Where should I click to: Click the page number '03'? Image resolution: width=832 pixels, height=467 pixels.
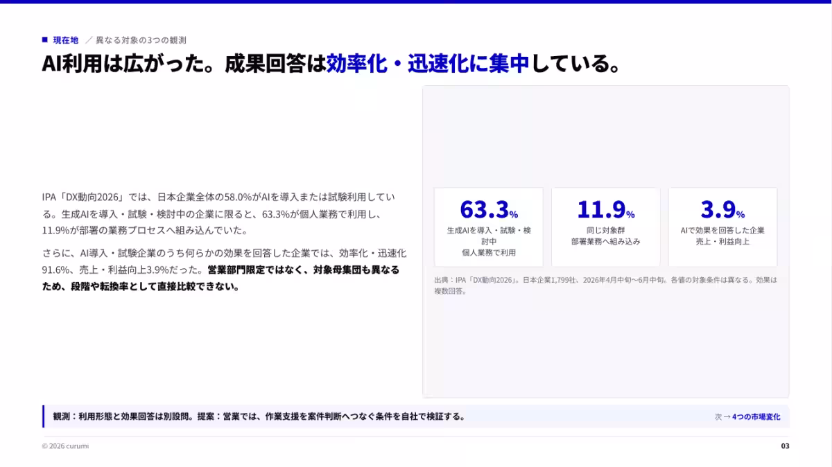click(785, 446)
